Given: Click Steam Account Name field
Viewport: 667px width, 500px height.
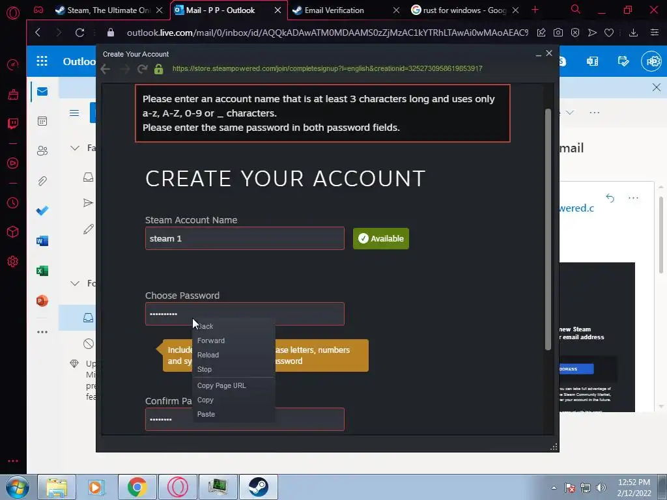Looking at the screenshot, I should pyautogui.click(x=245, y=238).
